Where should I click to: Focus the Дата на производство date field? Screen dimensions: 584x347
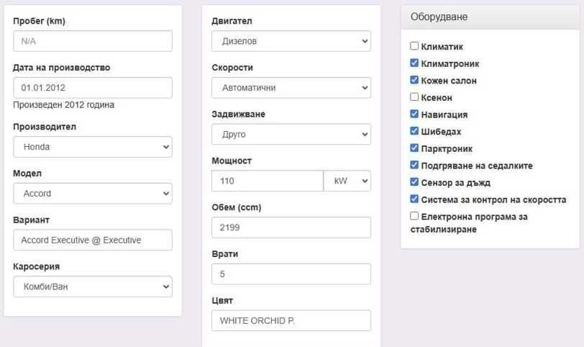pyautogui.click(x=93, y=88)
